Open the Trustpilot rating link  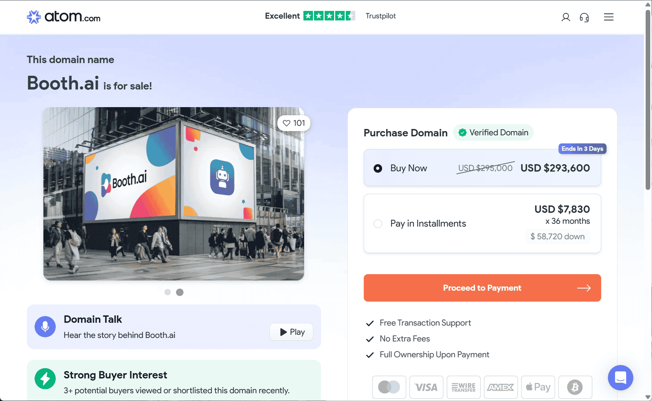330,16
